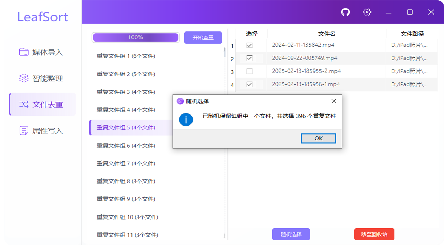This screenshot has height=249, width=444.
Task: Close the 随机选择 dialog
Action: pyautogui.click(x=333, y=101)
